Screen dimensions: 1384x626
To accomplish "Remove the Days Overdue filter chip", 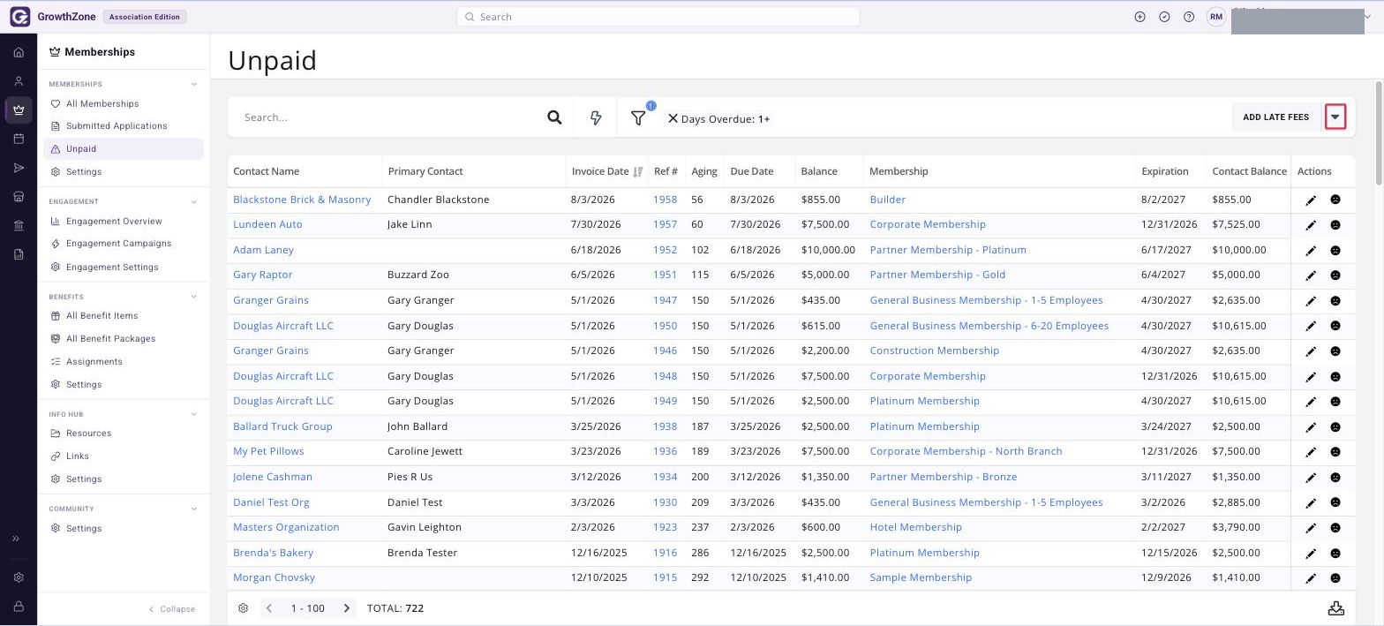I will pos(673,118).
